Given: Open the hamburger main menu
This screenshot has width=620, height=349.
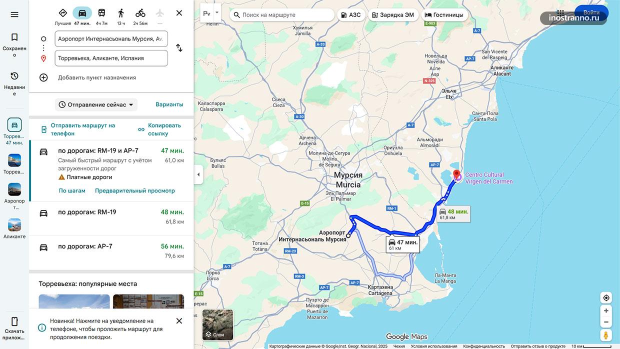Looking at the screenshot, I should [x=14, y=14].
